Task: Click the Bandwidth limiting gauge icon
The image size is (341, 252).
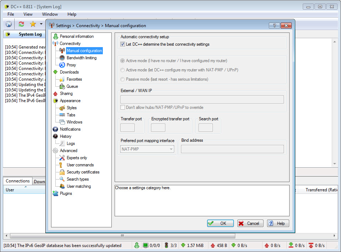Action: pyautogui.click(x=62, y=58)
